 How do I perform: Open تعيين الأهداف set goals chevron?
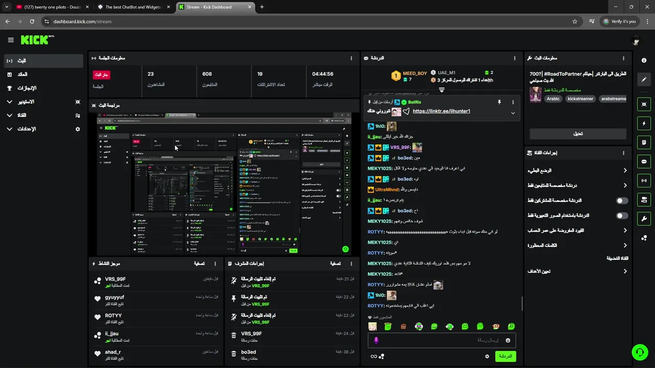[625, 271]
